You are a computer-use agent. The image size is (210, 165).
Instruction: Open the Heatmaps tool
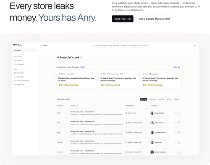19,77
